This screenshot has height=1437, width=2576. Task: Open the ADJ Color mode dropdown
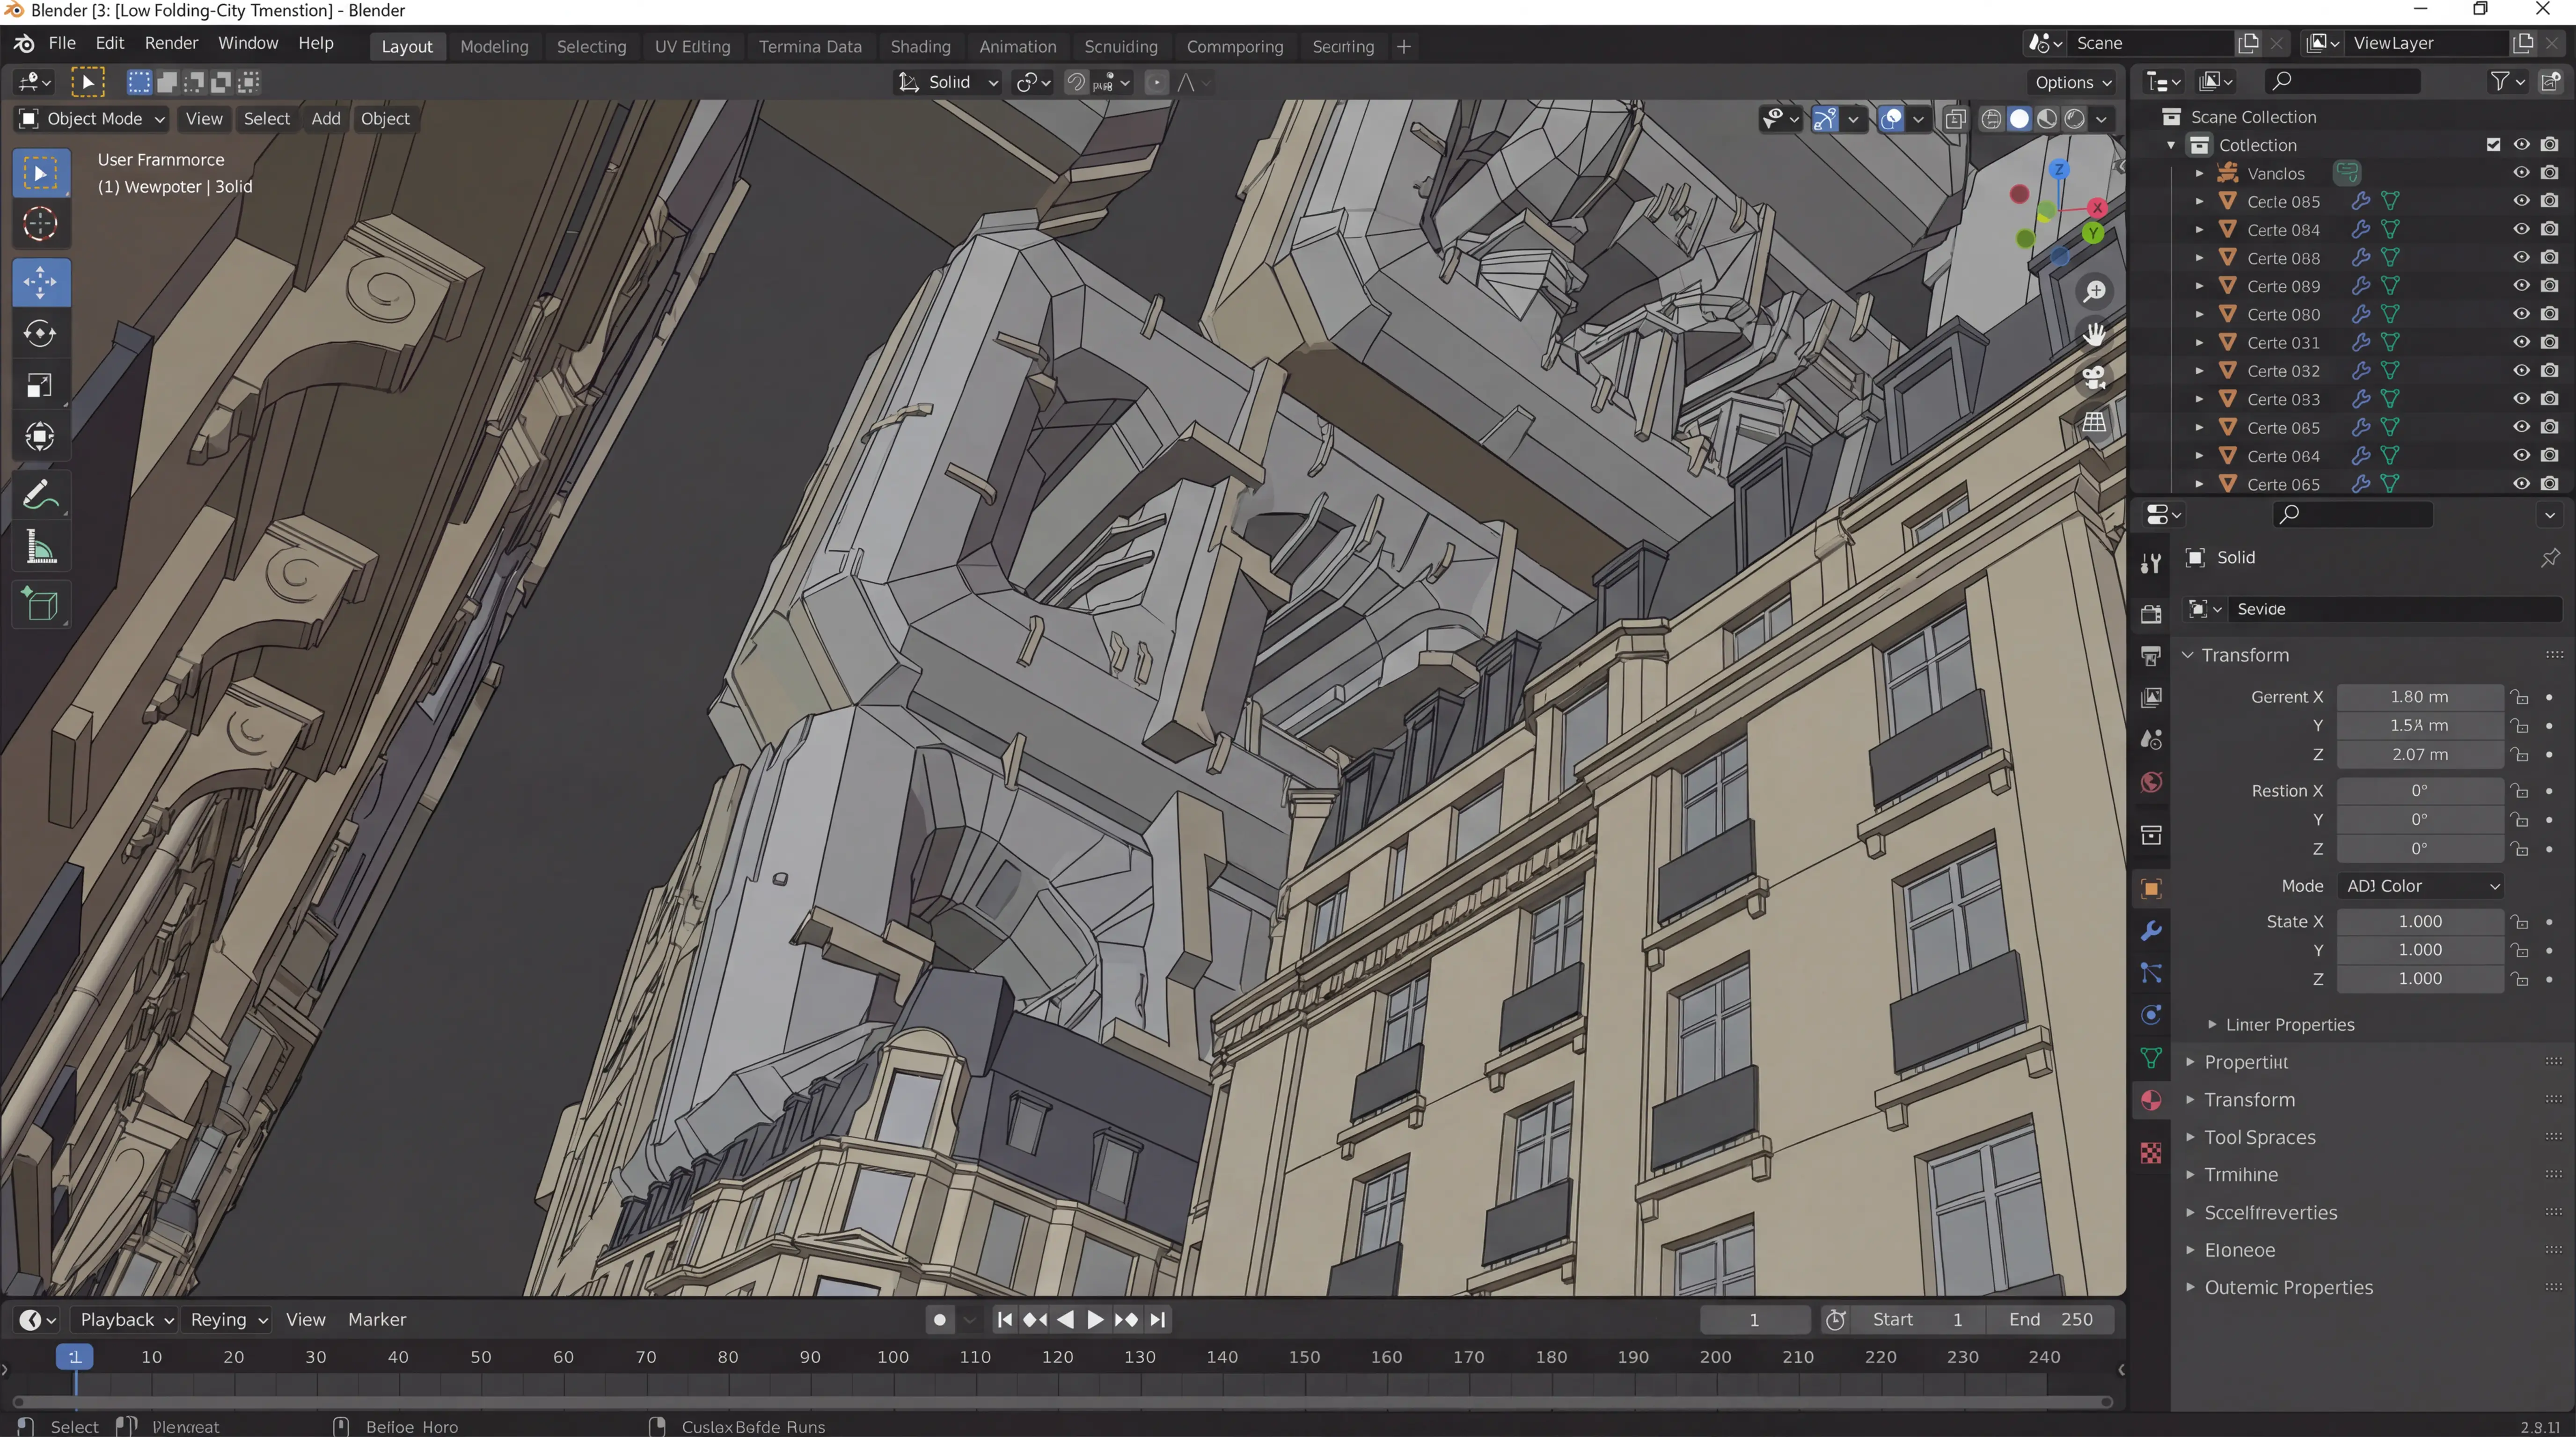pyautogui.click(x=2420, y=885)
